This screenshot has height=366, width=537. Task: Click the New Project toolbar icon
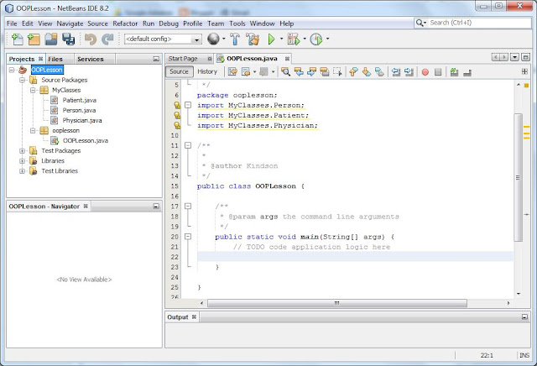34,39
